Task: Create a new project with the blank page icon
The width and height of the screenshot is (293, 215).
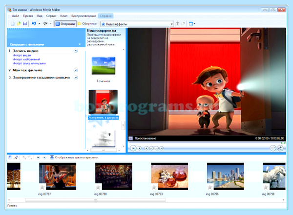Action: (x=13, y=24)
